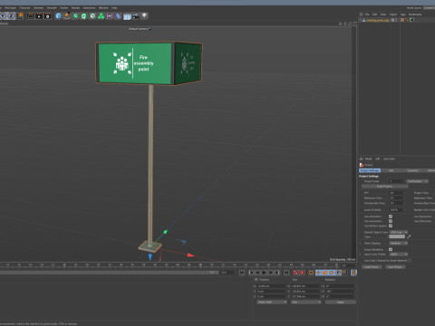Click the timeline layout icon at far right

pos(353,273)
